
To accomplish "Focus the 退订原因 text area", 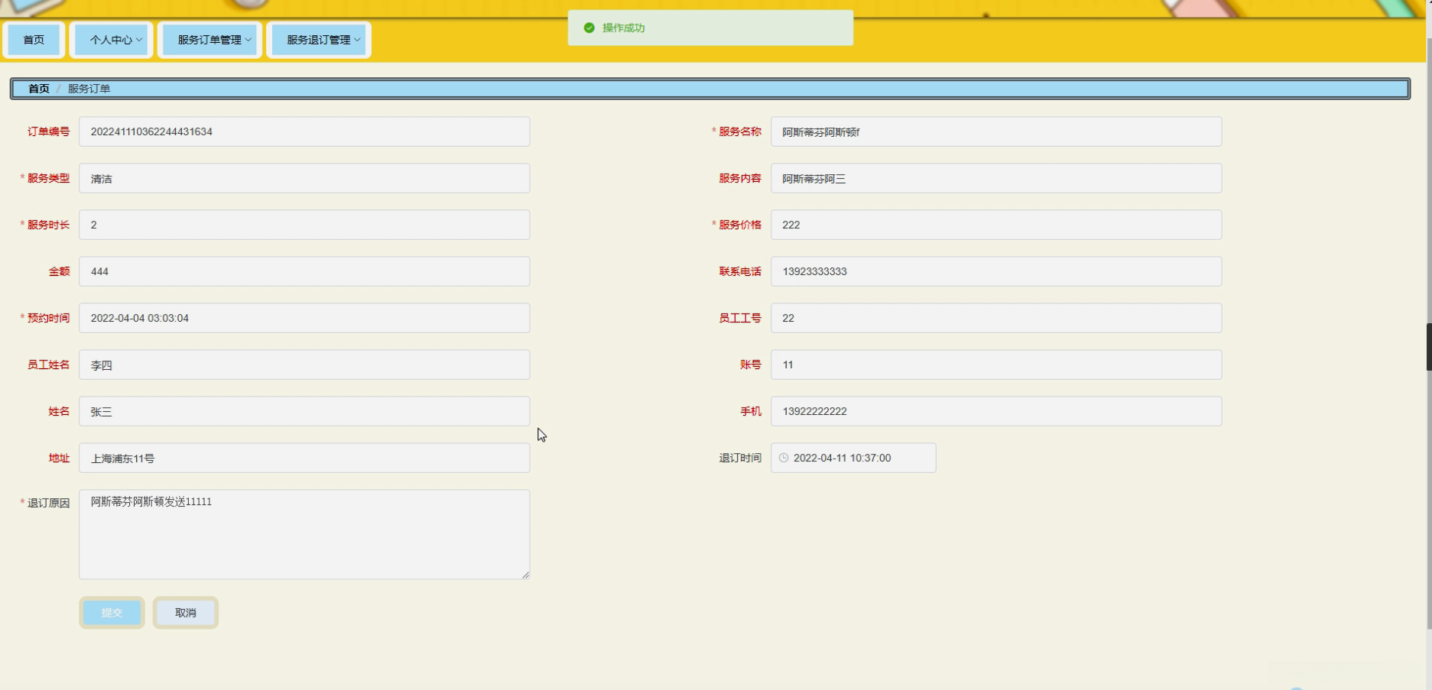I will 304,534.
